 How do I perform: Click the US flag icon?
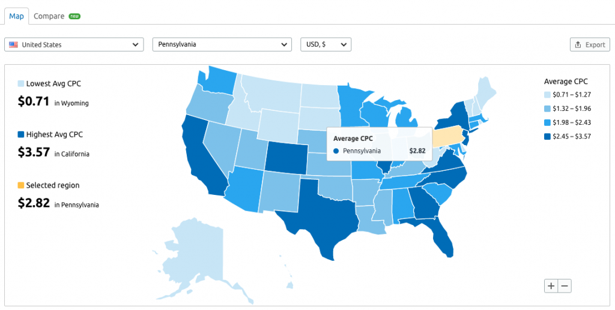point(13,44)
